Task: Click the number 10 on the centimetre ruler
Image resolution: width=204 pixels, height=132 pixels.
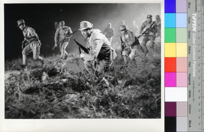Action: (199, 65)
